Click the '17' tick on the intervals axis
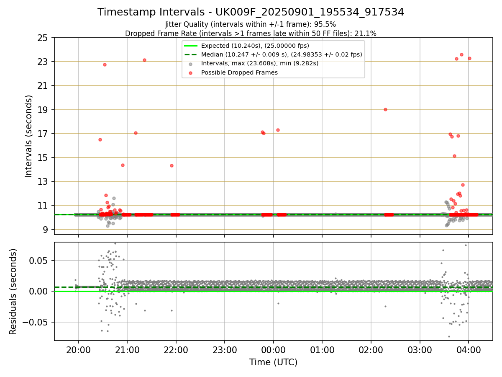Screen dimensions: 502x377 [43, 134]
